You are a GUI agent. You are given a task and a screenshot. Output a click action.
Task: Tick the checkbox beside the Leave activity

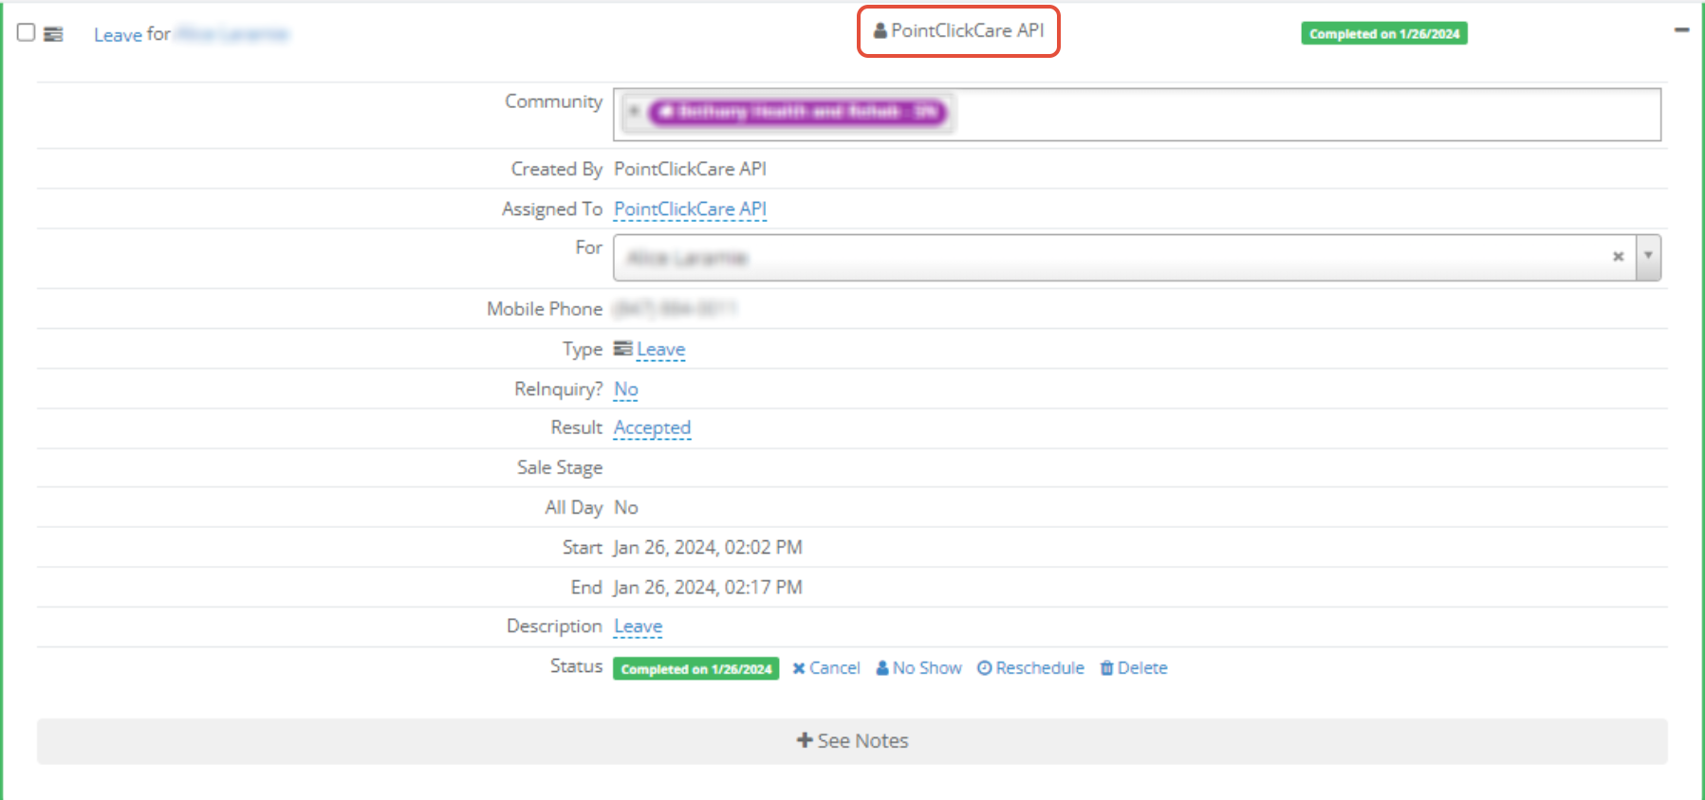pos(27,33)
